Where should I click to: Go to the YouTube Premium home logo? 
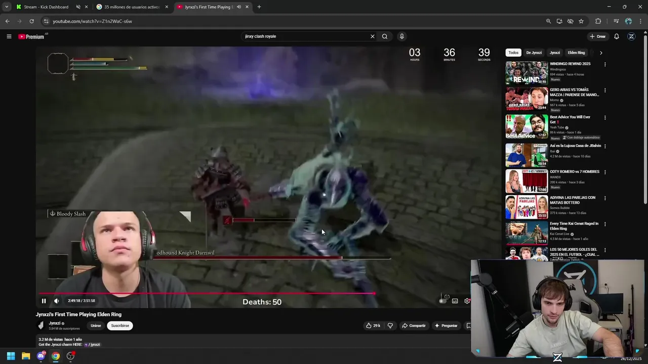tap(31, 36)
